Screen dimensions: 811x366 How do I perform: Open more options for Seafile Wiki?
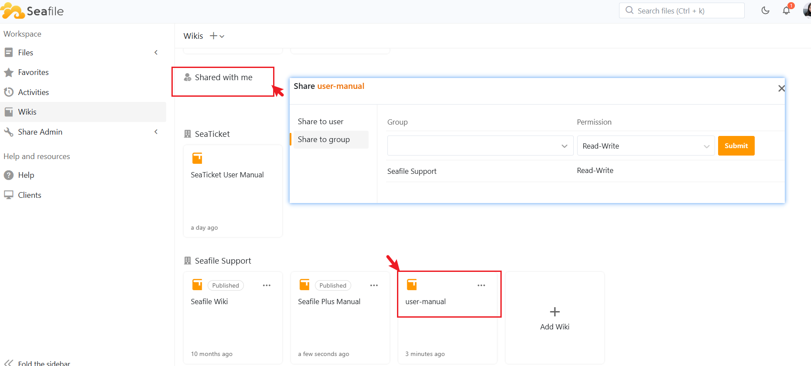click(x=267, y=285)
